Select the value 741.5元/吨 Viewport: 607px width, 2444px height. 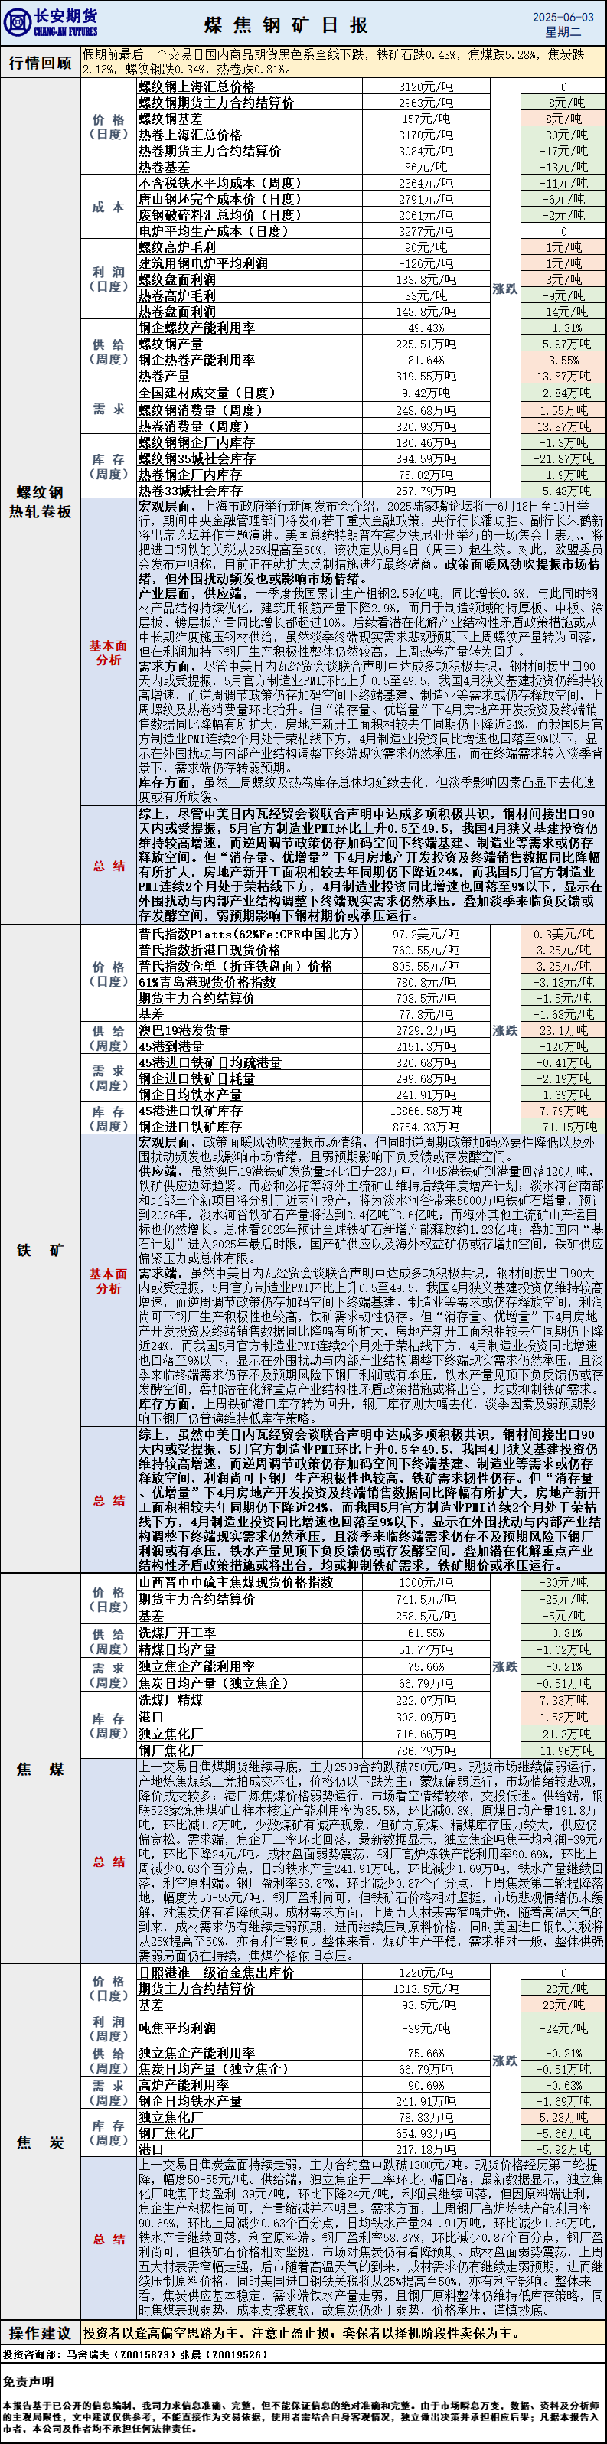426,1599
